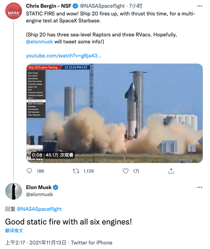This screenshot has width=210, height=249.
Task: Click the retweet icon
Action: 75,171
